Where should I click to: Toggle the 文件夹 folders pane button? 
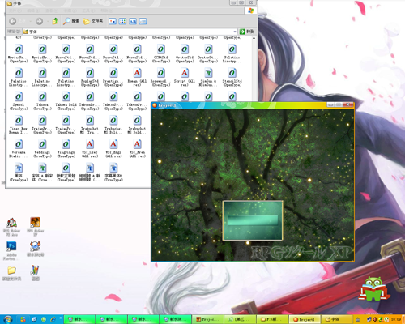(93, 21)
